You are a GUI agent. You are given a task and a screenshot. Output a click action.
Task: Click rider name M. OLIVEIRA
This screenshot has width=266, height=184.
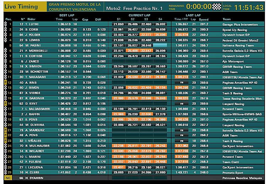coord(34,125)
